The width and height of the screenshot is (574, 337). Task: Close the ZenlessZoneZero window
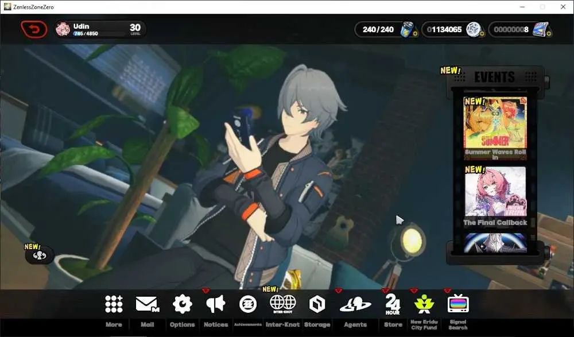(563, 7)
